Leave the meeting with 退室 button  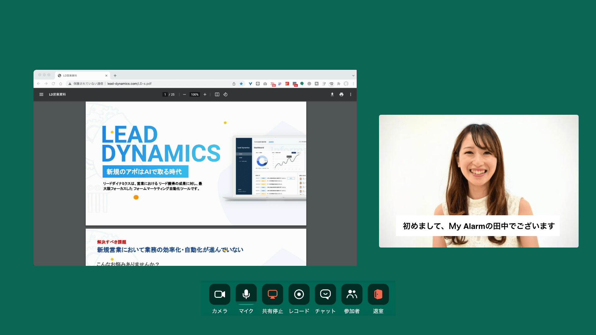pyautogui.click(x=378, y=294)
